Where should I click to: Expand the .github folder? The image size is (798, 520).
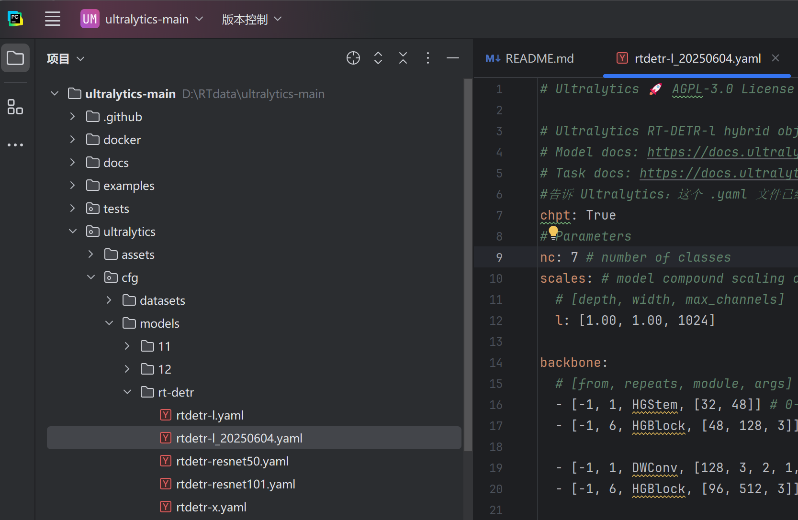(x=73, y=116)
